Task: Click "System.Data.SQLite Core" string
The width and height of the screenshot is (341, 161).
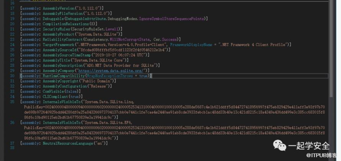Action: [99, 60]
